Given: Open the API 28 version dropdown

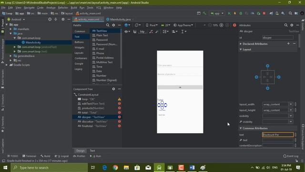Looking at the screenshot, I should click(165, 25).
